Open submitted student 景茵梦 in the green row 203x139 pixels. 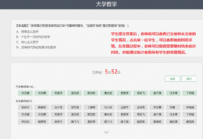point(124,93)
